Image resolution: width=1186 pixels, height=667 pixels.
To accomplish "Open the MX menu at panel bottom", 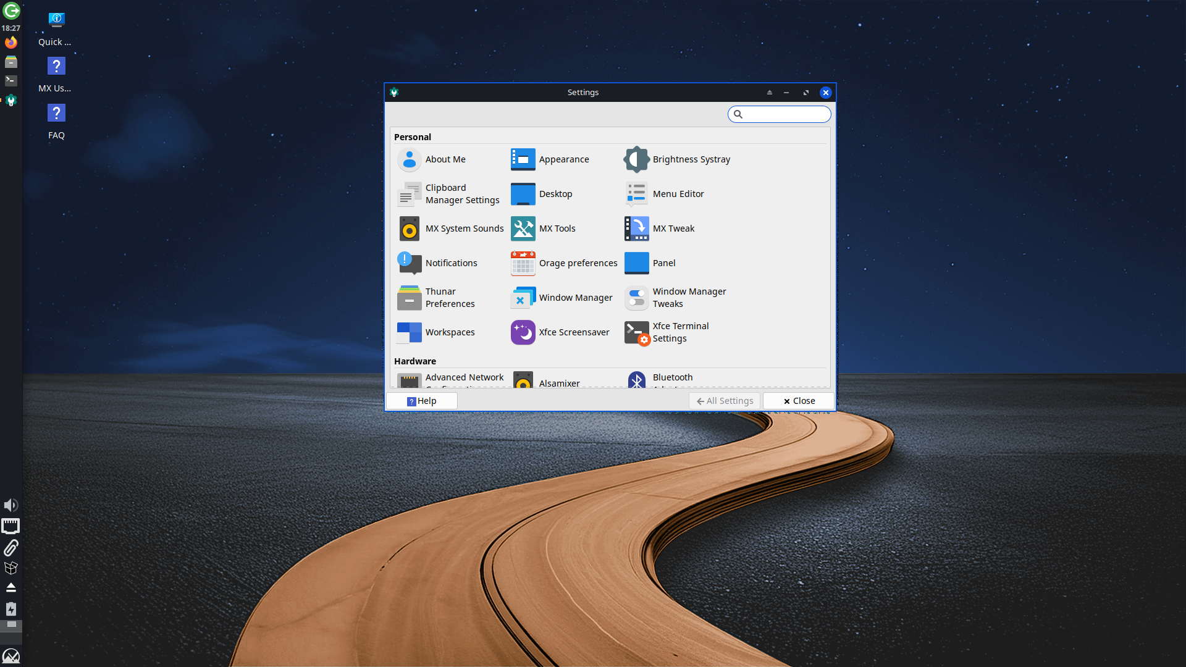I will (11, 656).
